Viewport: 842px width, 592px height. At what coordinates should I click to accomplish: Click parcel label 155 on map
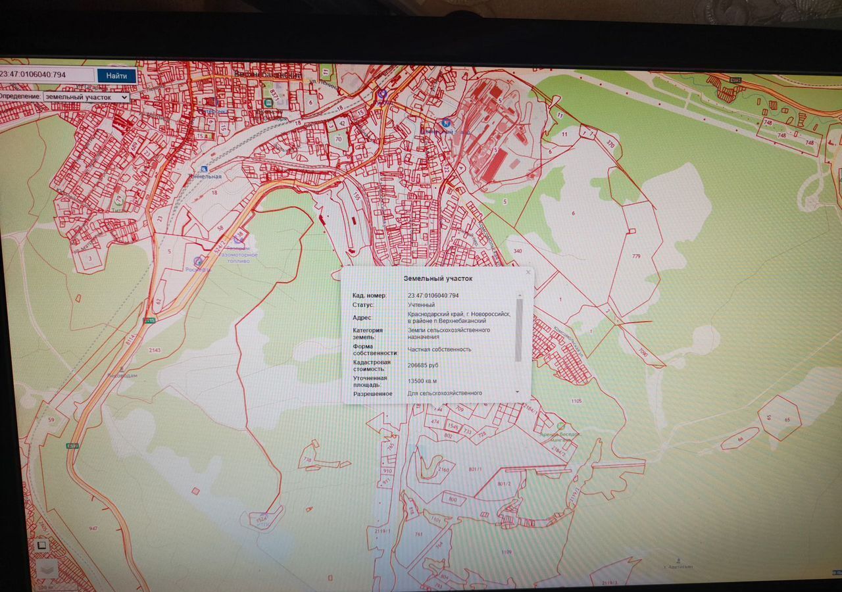(357, 196)
